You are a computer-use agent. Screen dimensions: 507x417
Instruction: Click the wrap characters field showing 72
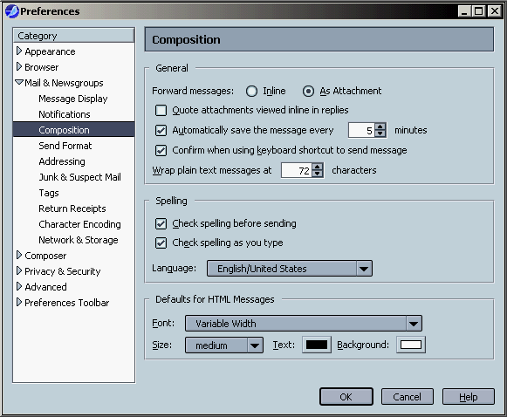(298, 170)
